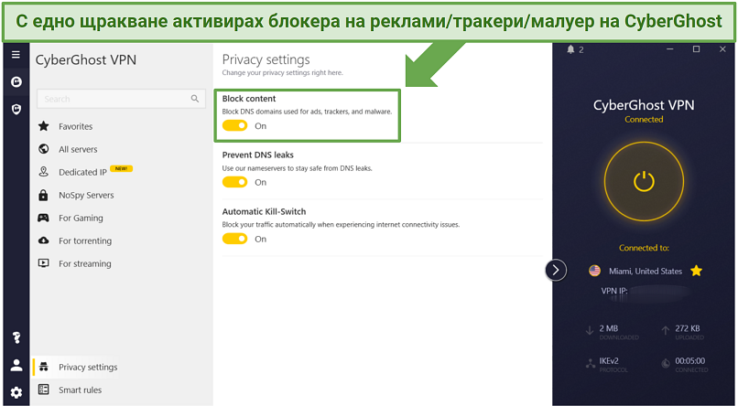Click the connected time clock icon
The height and width of the screenshot is (406, 738).
click(666, 363)
